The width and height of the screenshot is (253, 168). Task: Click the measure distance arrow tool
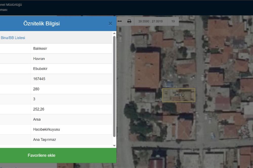tap(120, 22)
